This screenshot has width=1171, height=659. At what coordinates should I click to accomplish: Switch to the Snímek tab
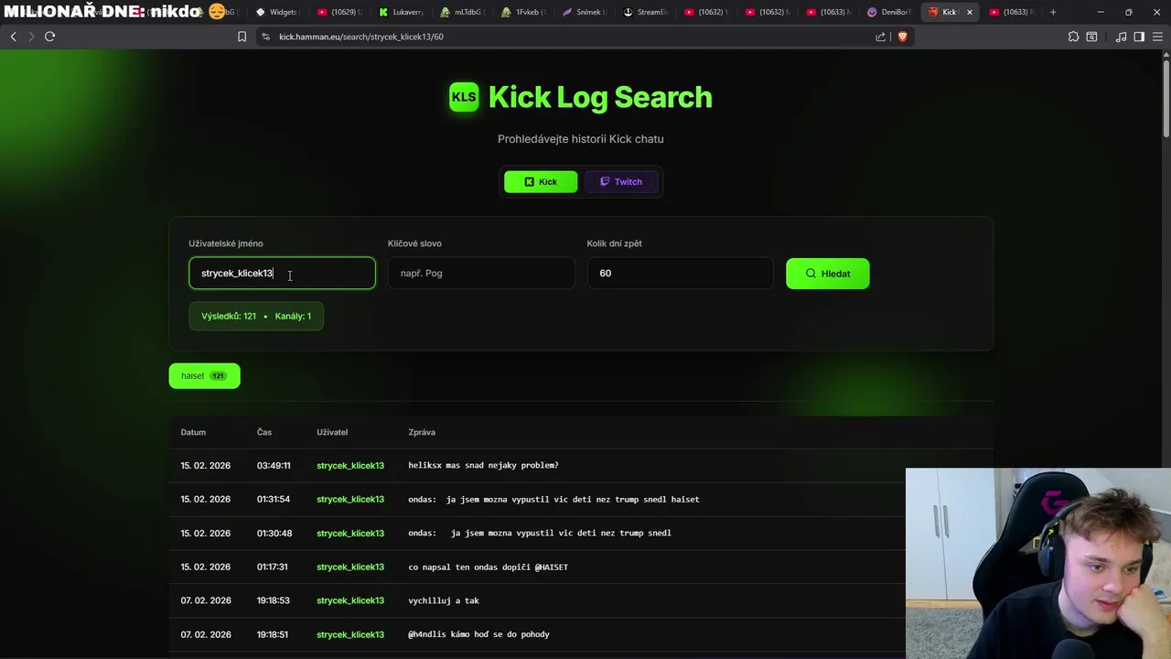585,12
